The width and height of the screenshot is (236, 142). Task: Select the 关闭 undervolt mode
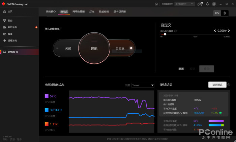(68, 49)
